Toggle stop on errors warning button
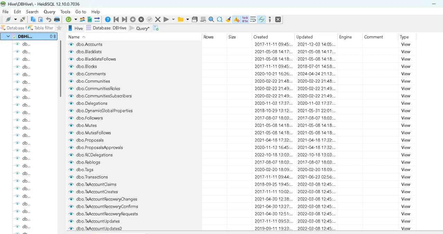 [237, 19]
